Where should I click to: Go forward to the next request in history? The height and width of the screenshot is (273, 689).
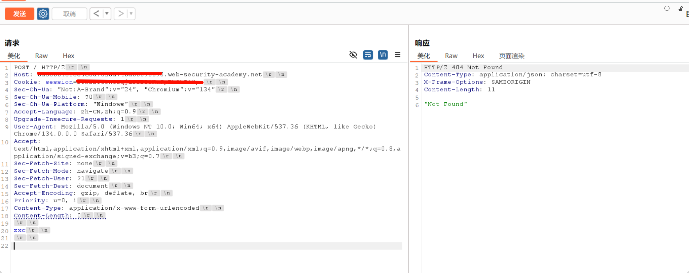[x=120, y=14]
